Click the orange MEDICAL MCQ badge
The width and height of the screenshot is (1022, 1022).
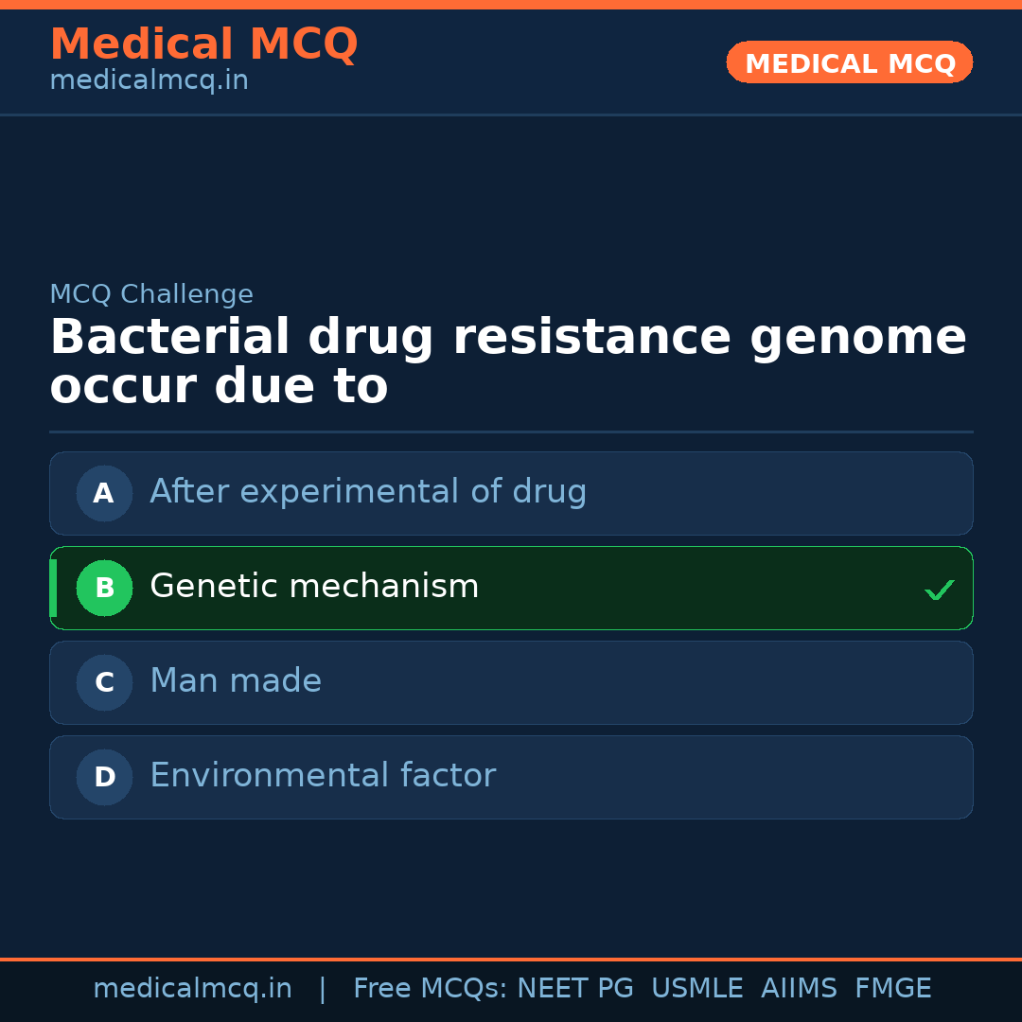tap(849, 62)
